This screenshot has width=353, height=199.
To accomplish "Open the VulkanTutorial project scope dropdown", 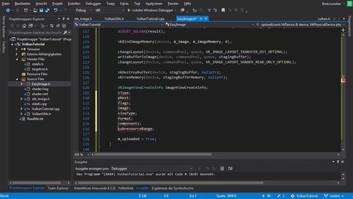I will click(x=119, y=24).
